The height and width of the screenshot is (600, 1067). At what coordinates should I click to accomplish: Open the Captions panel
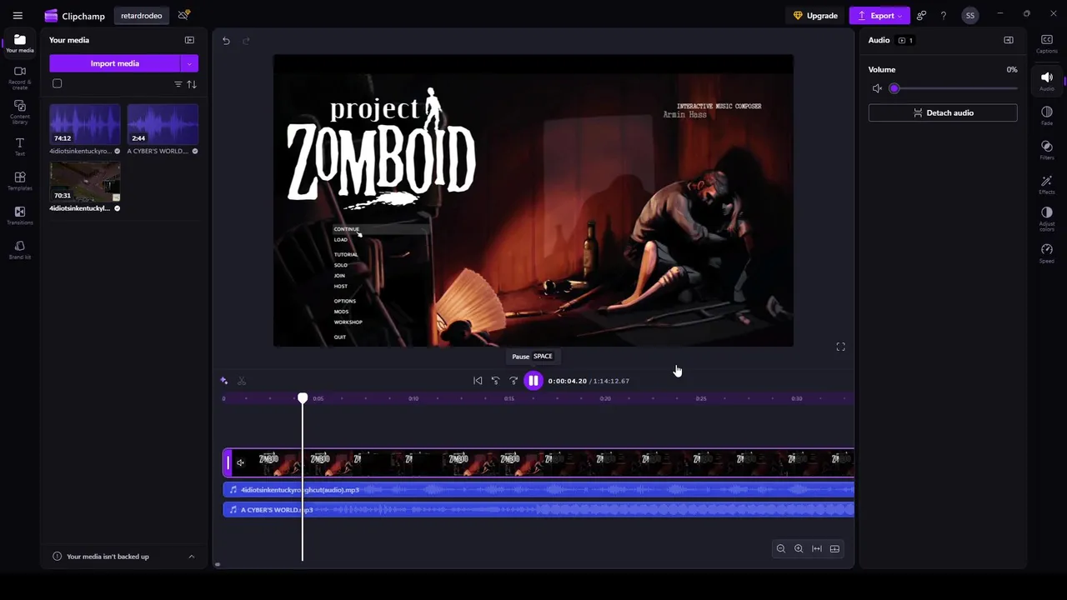(x=1047, y=44)
